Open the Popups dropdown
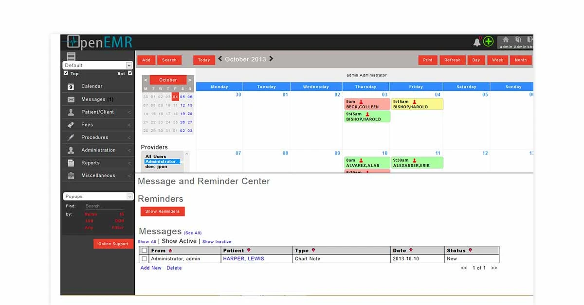Image resolution: width=584 pixels, height=305 pixels. coord(97,196)
